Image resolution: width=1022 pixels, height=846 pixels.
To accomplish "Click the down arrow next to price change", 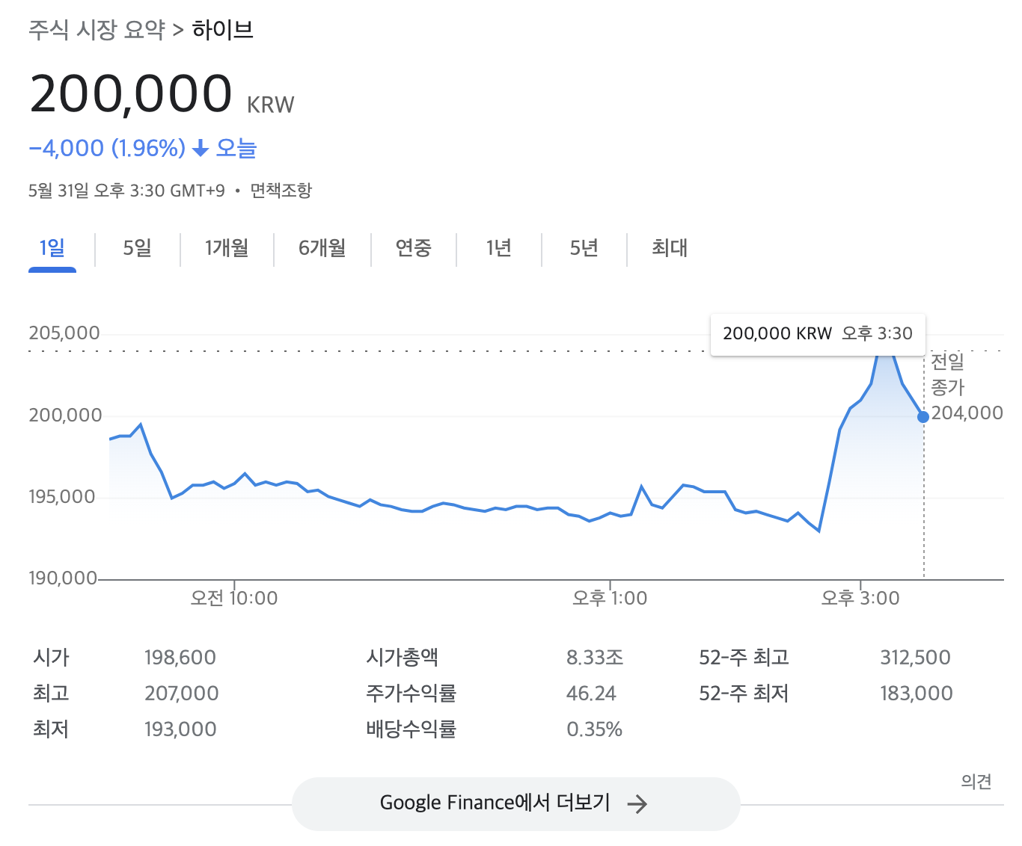I will (200, 149).
